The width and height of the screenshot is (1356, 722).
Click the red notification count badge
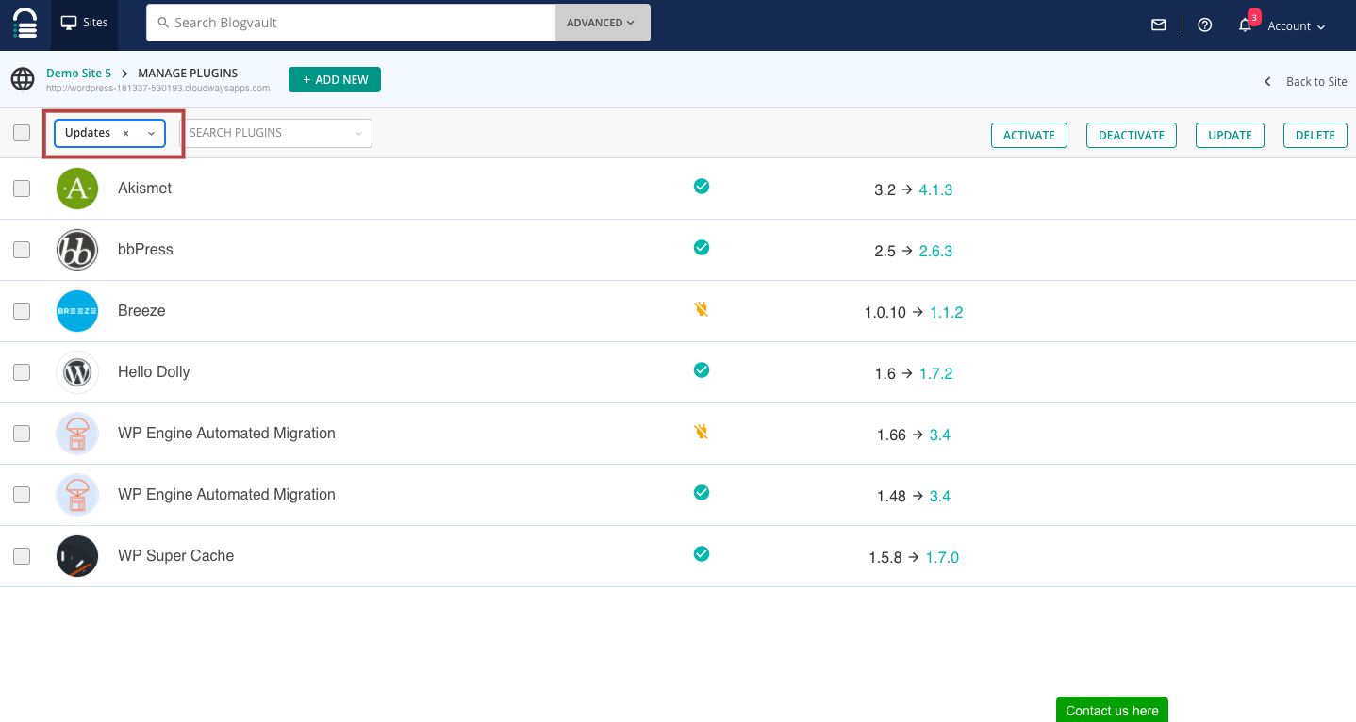click(1254, 17)
